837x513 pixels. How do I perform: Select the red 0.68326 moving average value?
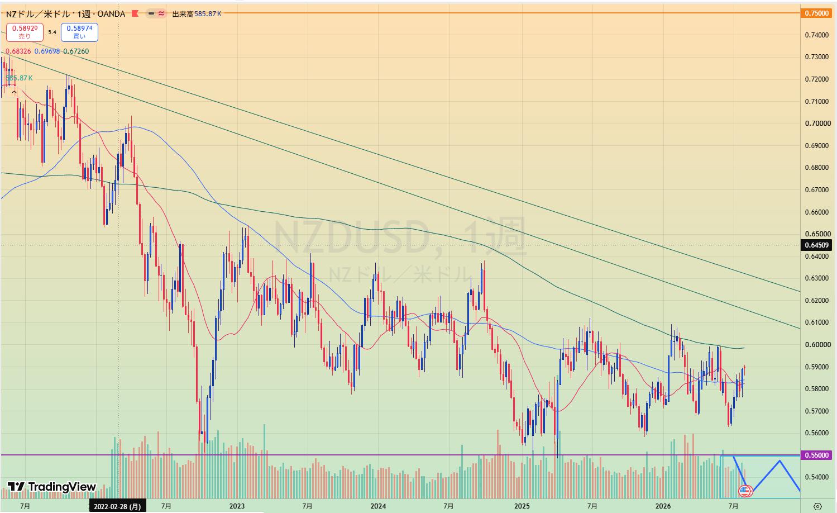pos(18,51)
